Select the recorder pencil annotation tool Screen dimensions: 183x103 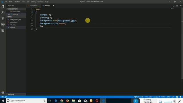pos(180,101)
